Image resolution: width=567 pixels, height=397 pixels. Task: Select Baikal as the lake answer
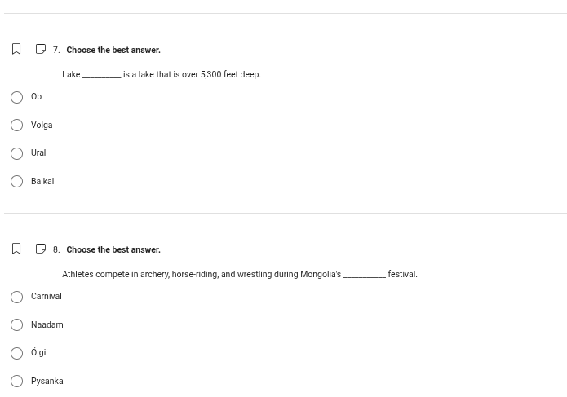coord(16,182)
